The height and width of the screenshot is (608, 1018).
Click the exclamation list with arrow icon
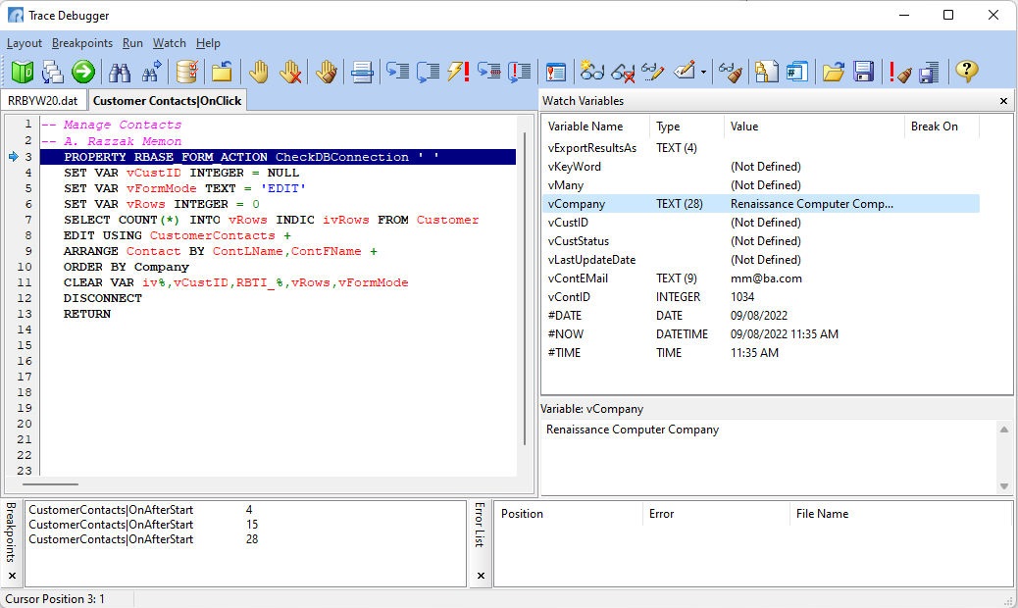tap(520, 72)
